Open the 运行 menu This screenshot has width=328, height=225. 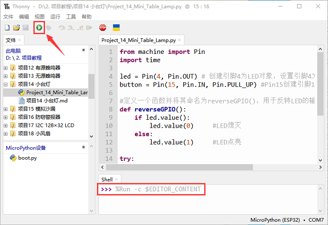(x=55, y=16)
